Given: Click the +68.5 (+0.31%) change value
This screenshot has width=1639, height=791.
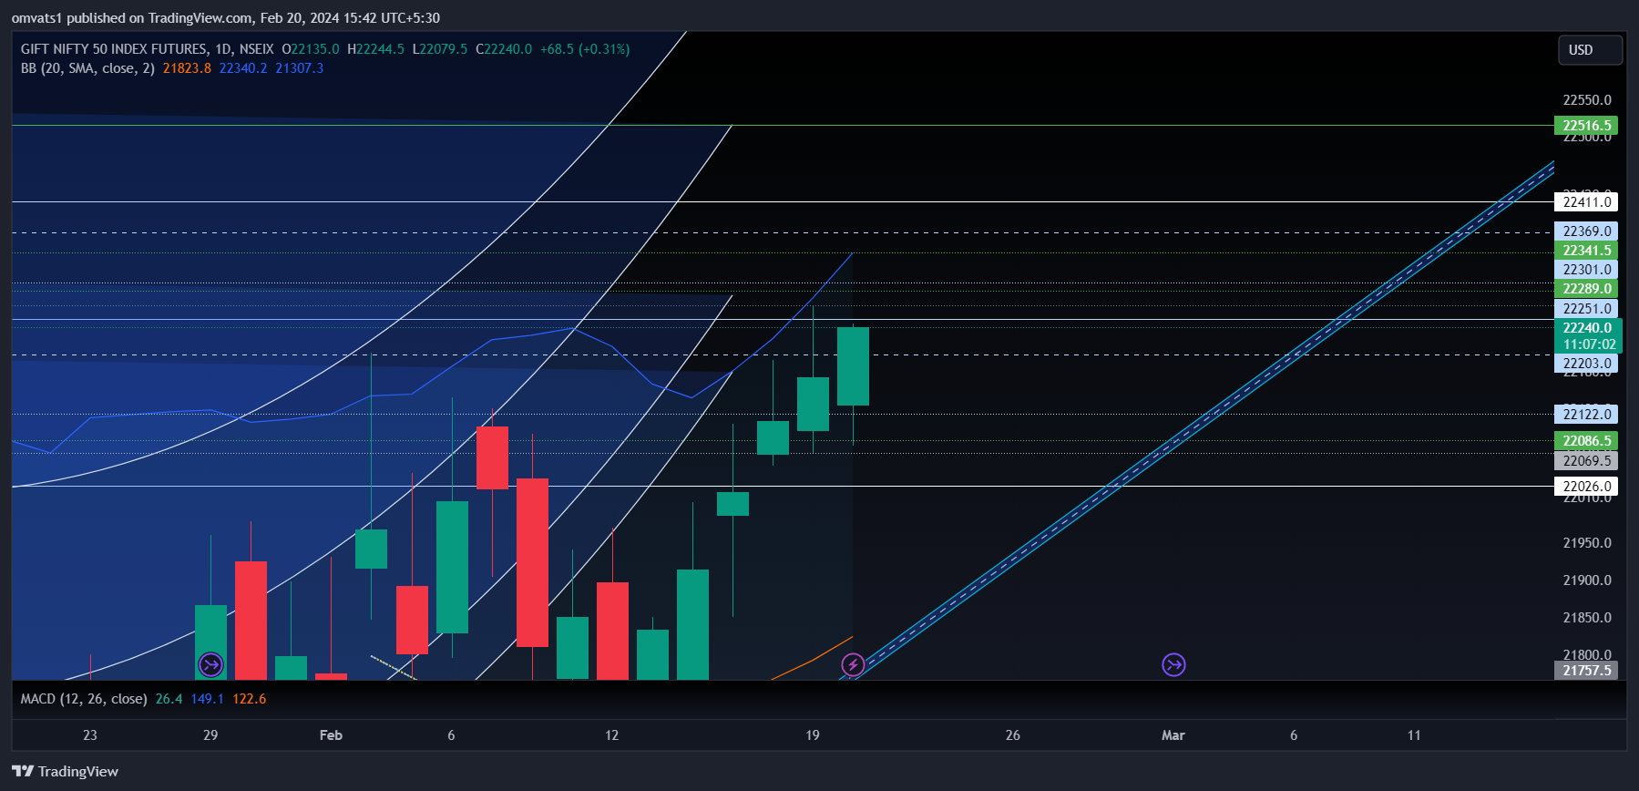Looking at the screenshot, I should [585, 49].
